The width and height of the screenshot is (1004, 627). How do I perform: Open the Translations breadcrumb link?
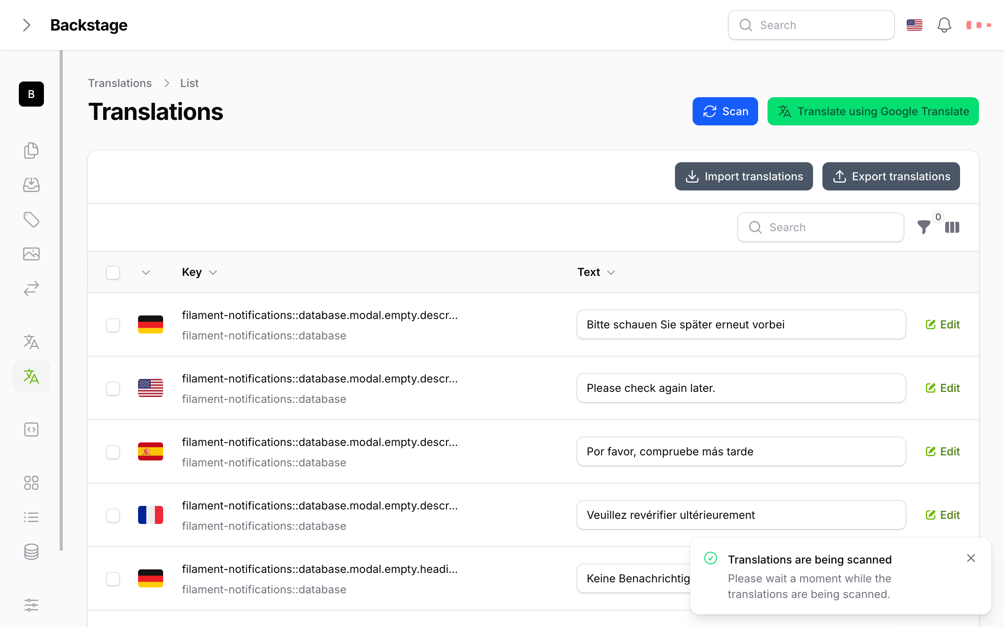(x=120, y=83)
